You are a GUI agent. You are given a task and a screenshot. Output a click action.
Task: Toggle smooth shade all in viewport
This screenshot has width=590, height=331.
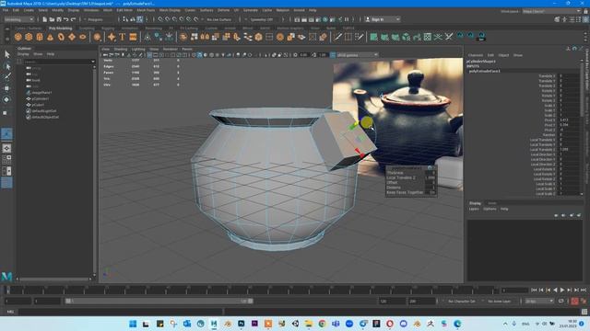pos(200,55)
